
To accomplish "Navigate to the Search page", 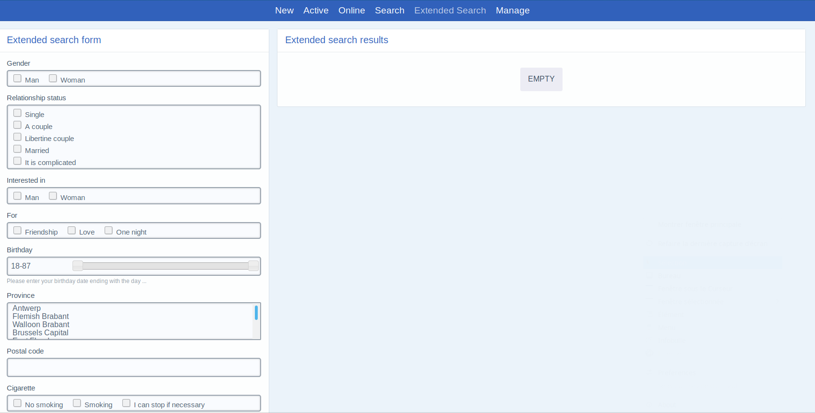I will (389, 11).
